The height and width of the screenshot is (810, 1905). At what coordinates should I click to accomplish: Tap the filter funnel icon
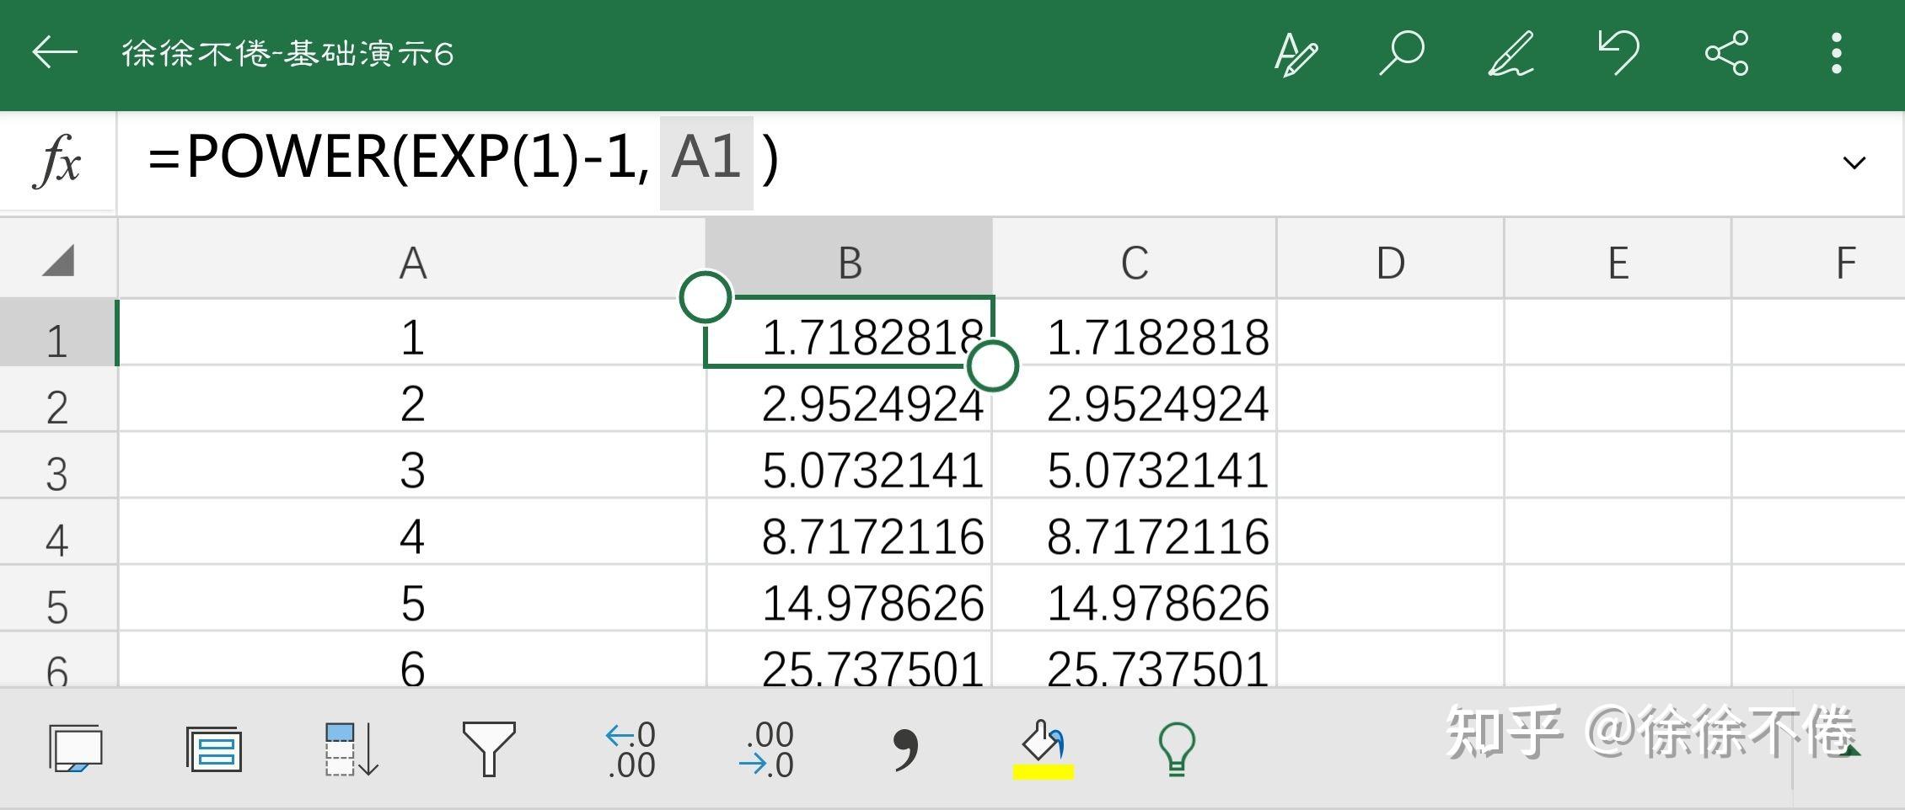point(489,749)
